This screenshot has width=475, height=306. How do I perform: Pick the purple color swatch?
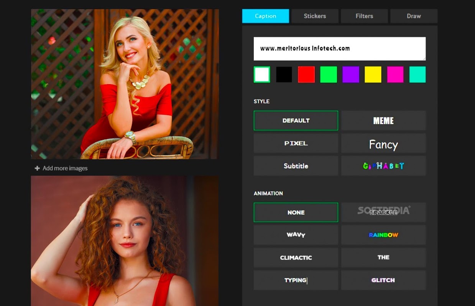pos(351,75)
